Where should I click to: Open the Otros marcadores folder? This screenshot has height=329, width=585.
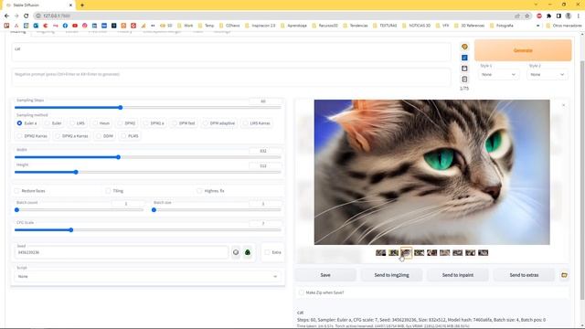pyautogui.click(x=563, y=26)
